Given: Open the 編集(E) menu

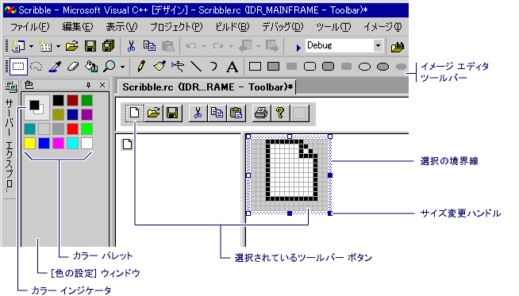Looking at the screenshot, I should click(x=78, y=27).
